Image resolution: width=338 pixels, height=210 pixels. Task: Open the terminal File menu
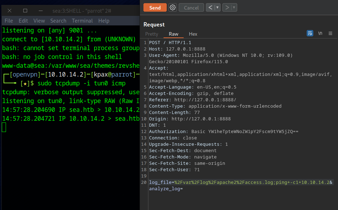click(x=9, y=21)
